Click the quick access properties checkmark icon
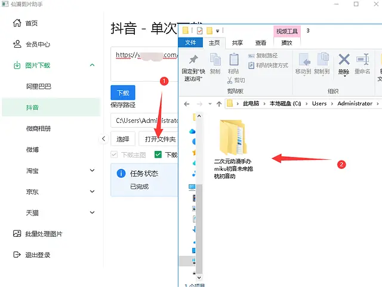 coord(199,30)
